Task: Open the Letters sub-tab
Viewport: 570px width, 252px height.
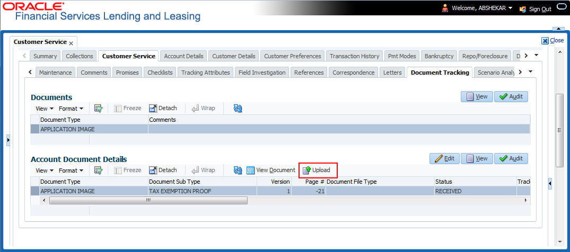Action: (392, 72)
